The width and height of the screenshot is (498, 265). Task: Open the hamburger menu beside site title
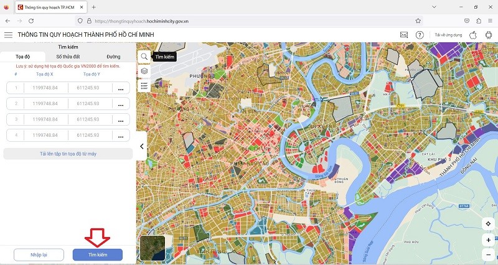[9, 35]
